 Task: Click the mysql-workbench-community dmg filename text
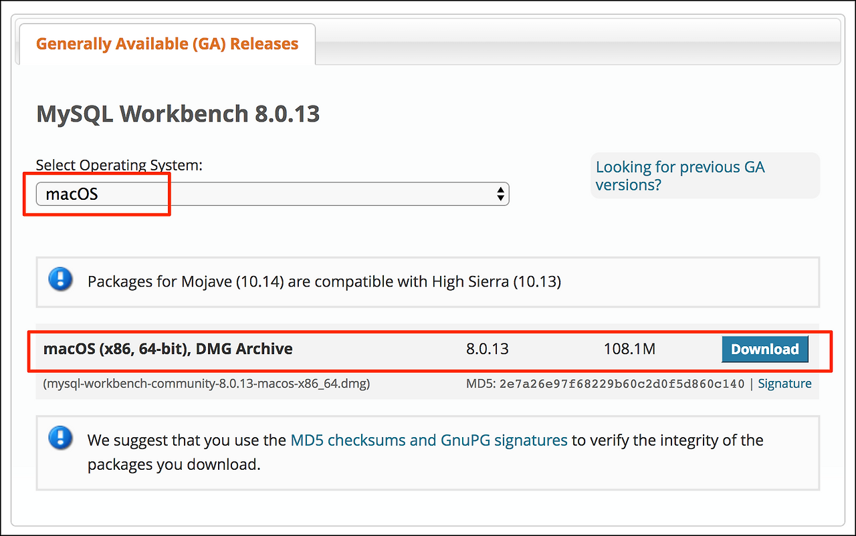pyautogui.click(x=207, y=384)
